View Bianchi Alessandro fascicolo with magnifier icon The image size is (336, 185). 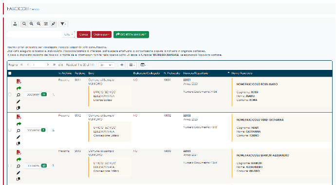(19, 166)
